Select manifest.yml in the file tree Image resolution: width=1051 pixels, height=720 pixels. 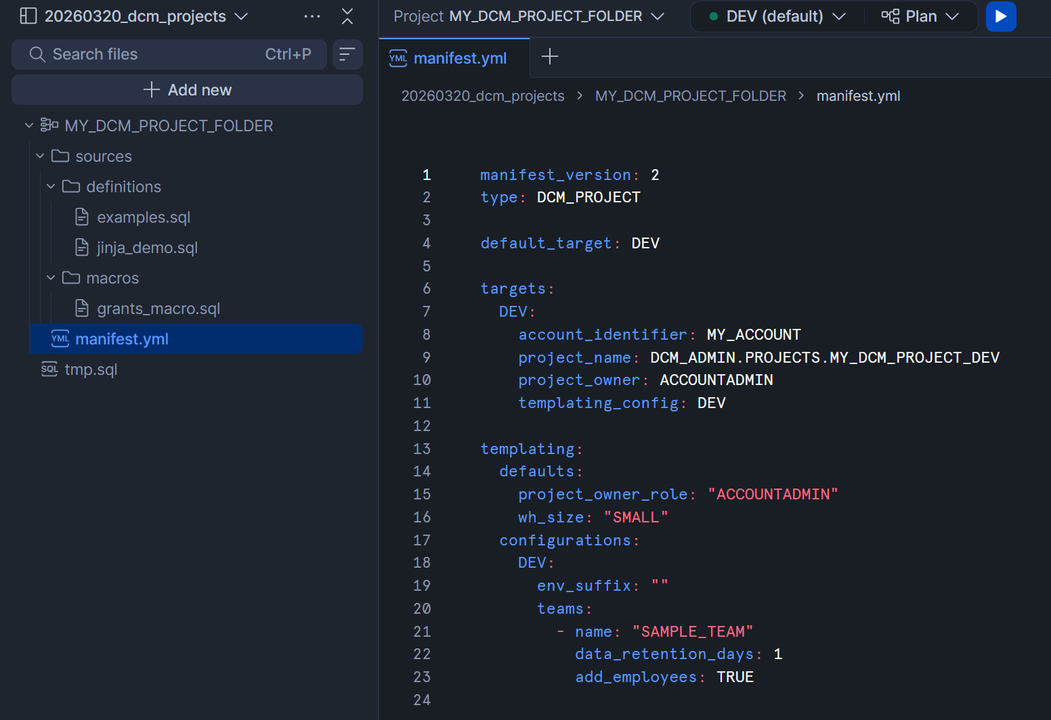pyautogui.click(x=122, y=339)
